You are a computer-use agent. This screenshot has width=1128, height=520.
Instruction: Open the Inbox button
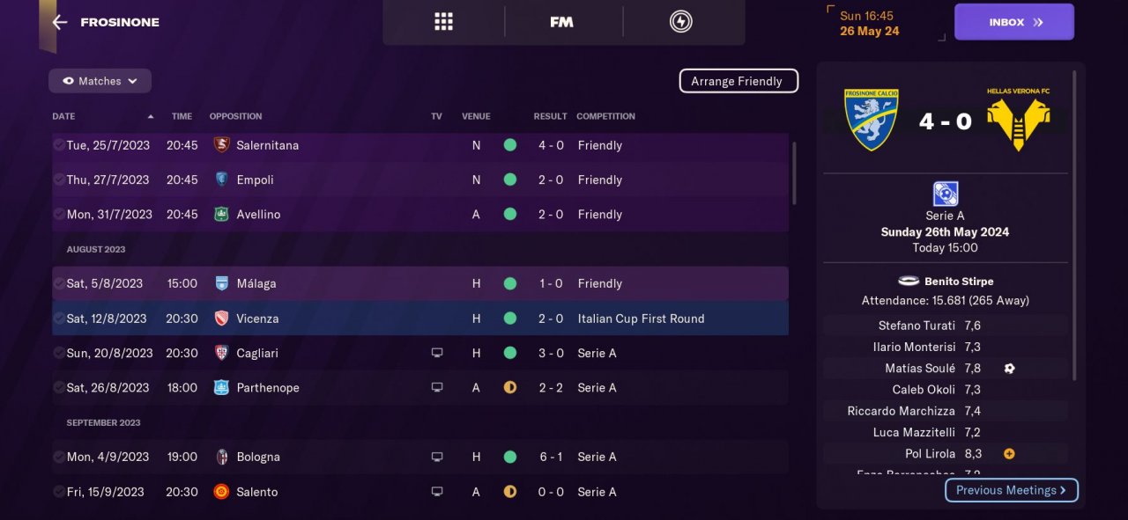[x=1013, y=22]
